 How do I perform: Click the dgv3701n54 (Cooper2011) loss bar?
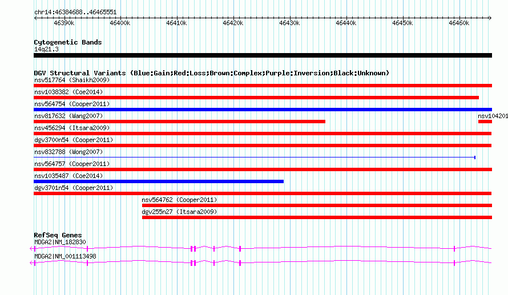tap(263, 193)
